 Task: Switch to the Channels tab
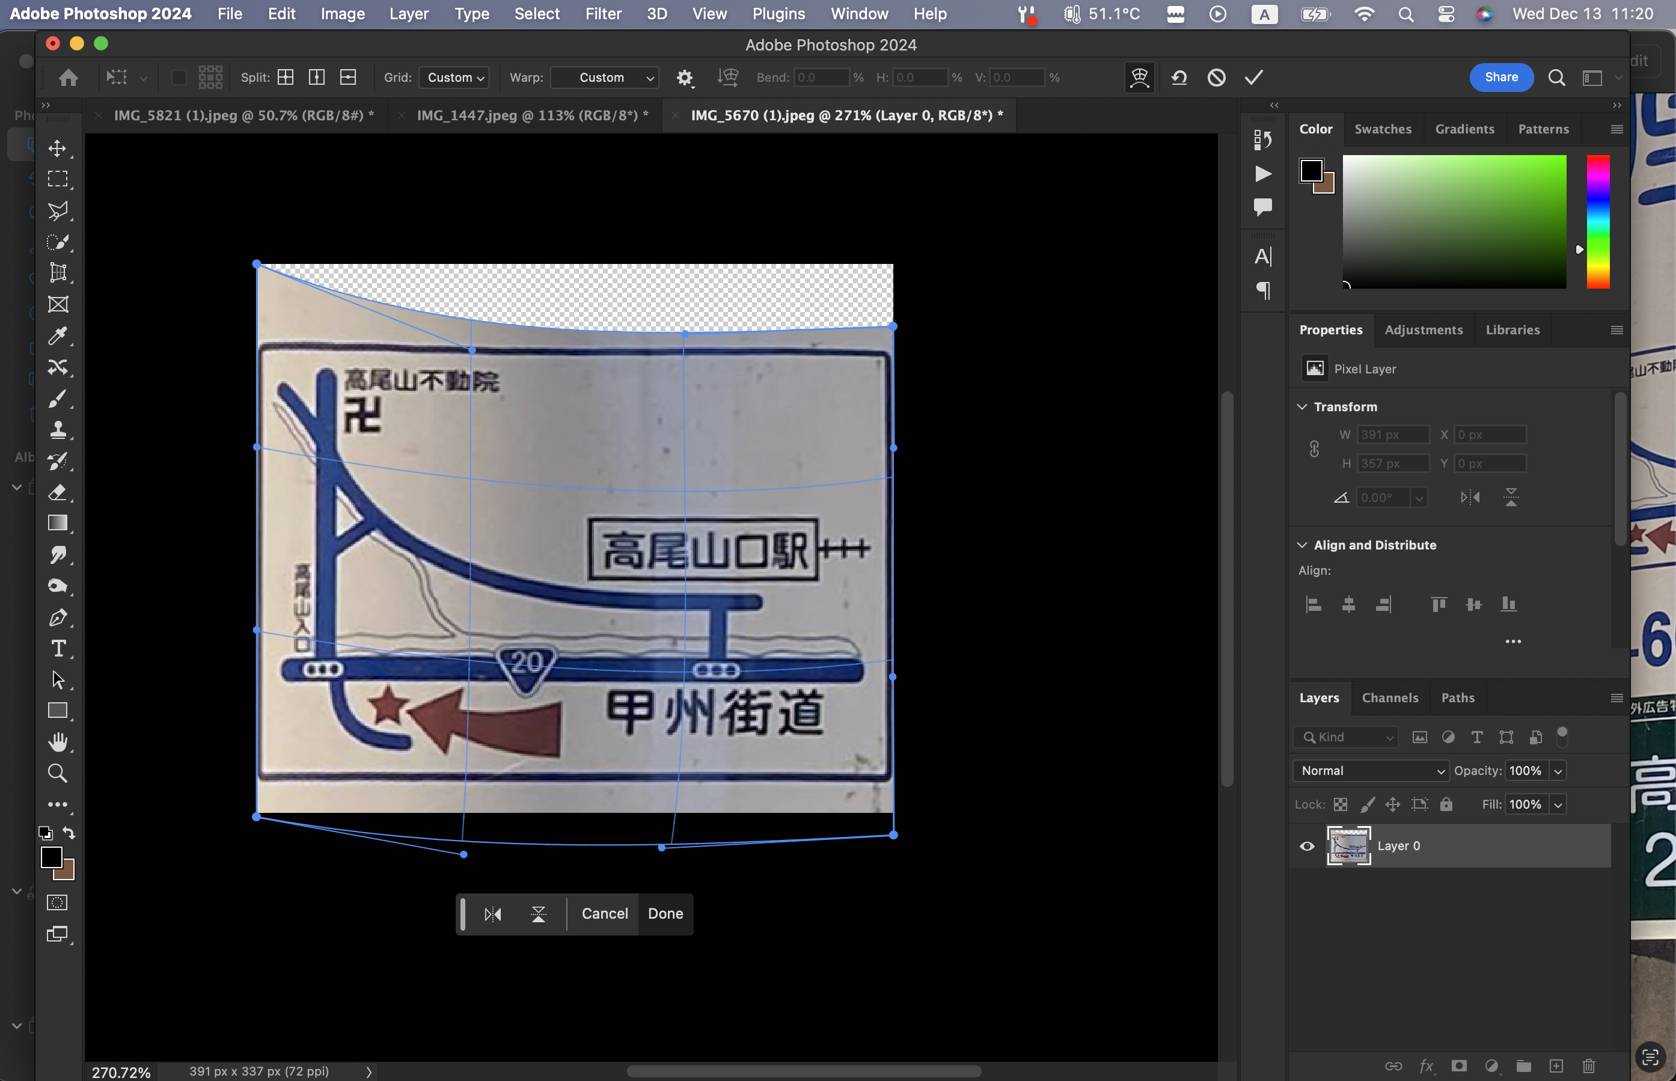click(1390, 698)
